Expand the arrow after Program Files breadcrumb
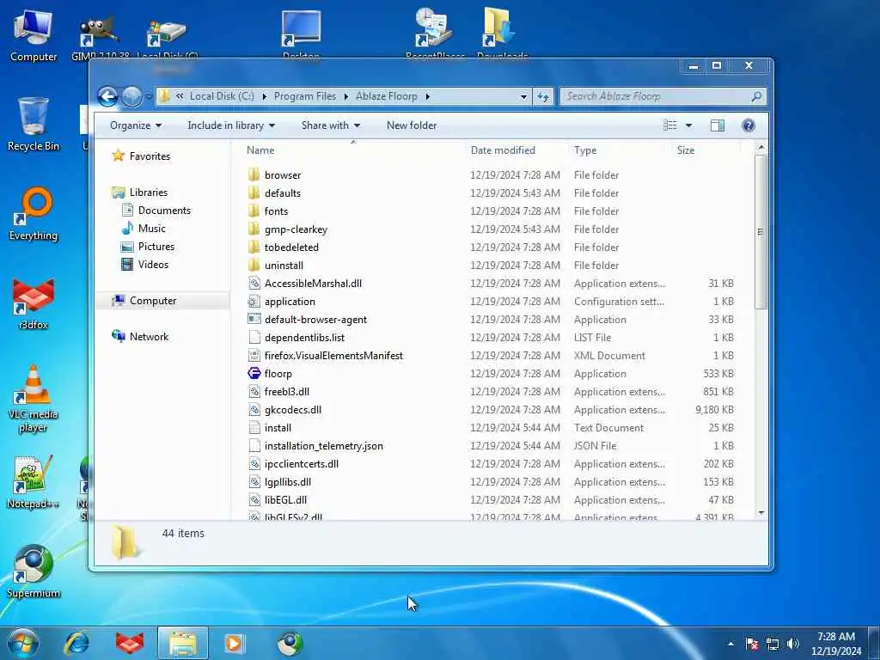Viewport: 880px width, 660px height. click(x=345, y=96)
